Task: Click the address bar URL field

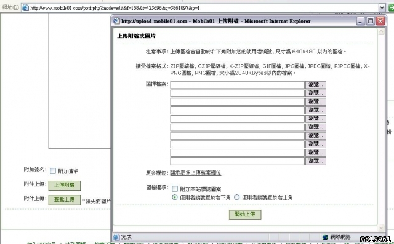Action: tap(204, 8)
